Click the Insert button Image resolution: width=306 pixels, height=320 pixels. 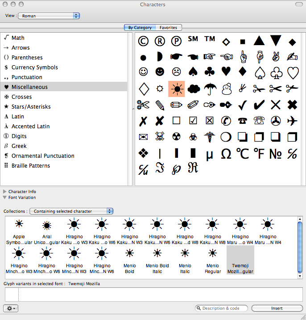(x=277, y=308)
